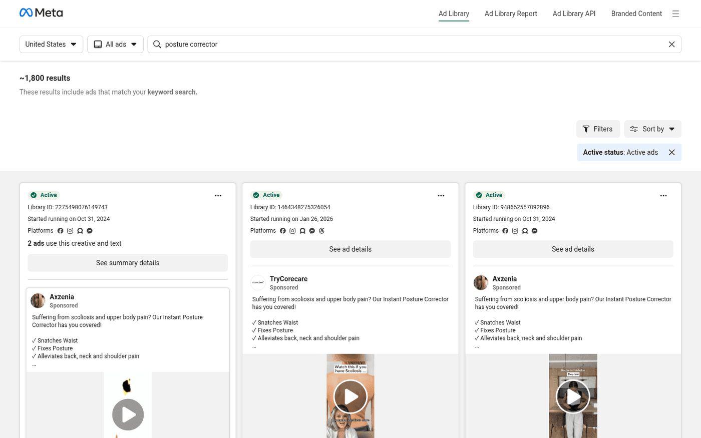Viewport: 701px width, 438px height.
Task: Click Audience Network icon on first ad card
Action: (x=80, y=231)
